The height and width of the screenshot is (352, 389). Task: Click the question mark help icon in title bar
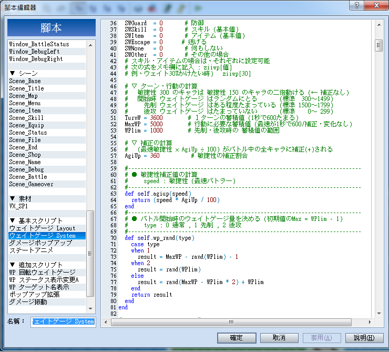356,5
